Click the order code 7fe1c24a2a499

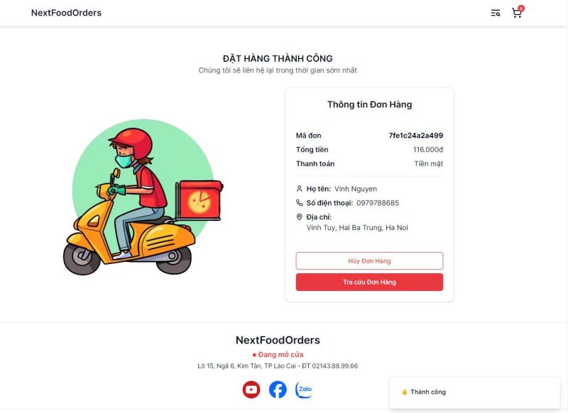click(x=415, y=136)
